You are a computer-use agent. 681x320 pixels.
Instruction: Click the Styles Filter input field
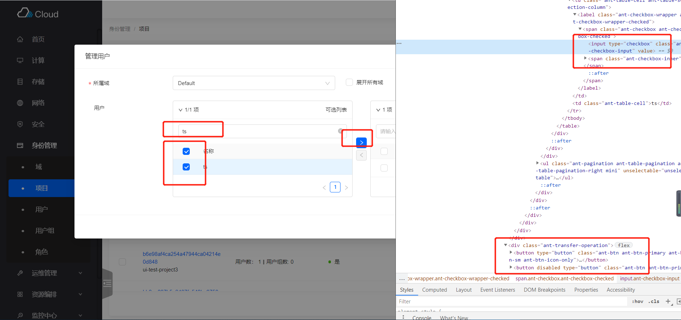[x=511, y=302]
